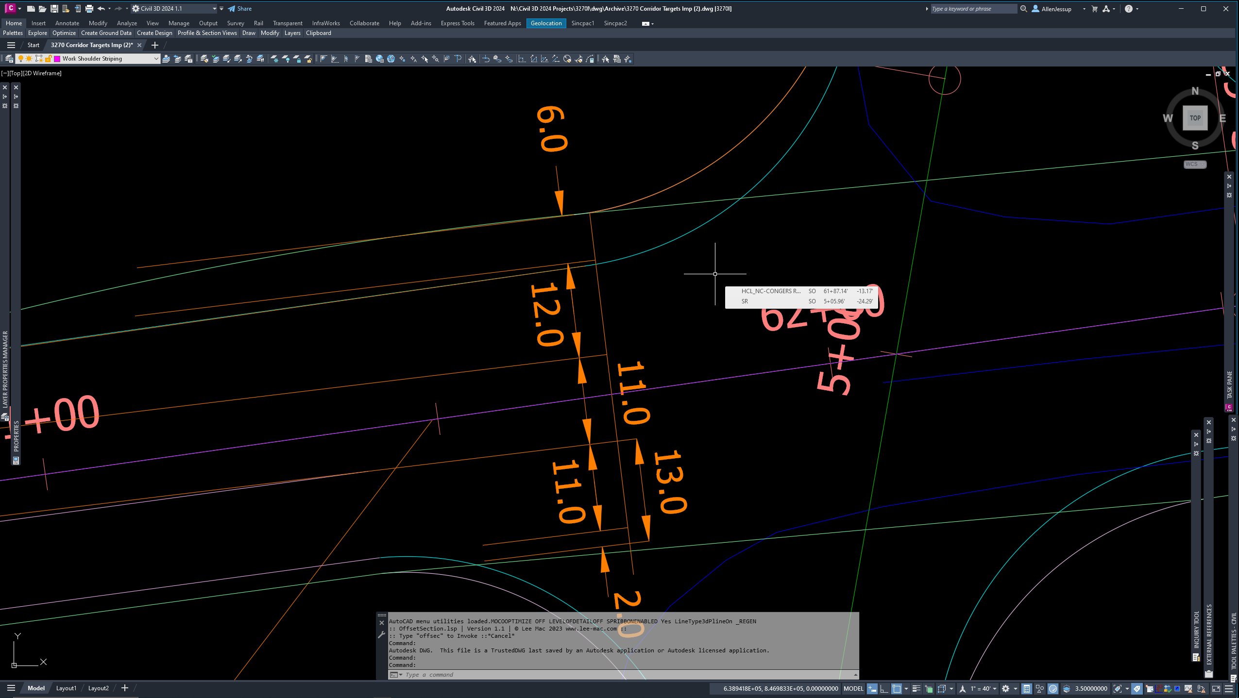Click inside the command line input field
The image size is (1239, 698).
[486, 674]
